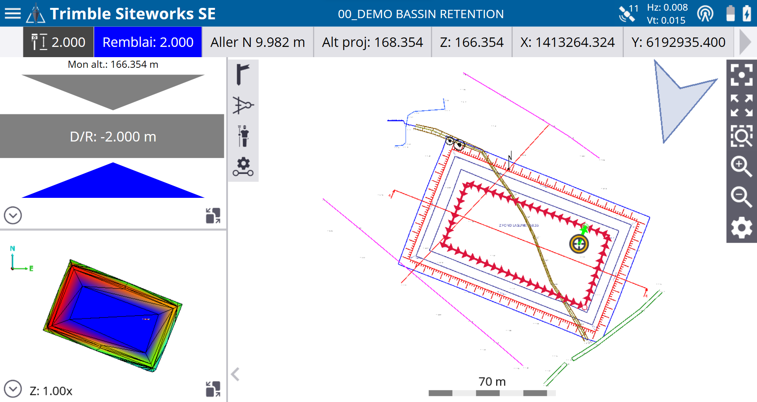757x402 pixels.
Task: Zoom map to full extents
Action: pyautogui.click(x=741, y=105)
